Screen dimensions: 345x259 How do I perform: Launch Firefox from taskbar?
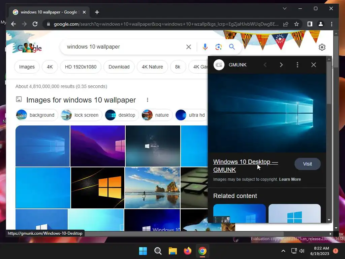187,251
